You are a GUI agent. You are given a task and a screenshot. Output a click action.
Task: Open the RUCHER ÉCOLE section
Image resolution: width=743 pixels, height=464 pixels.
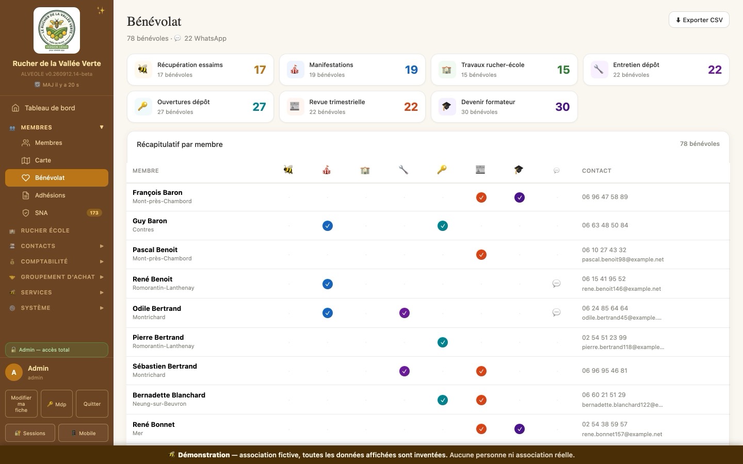pos(57,230)
